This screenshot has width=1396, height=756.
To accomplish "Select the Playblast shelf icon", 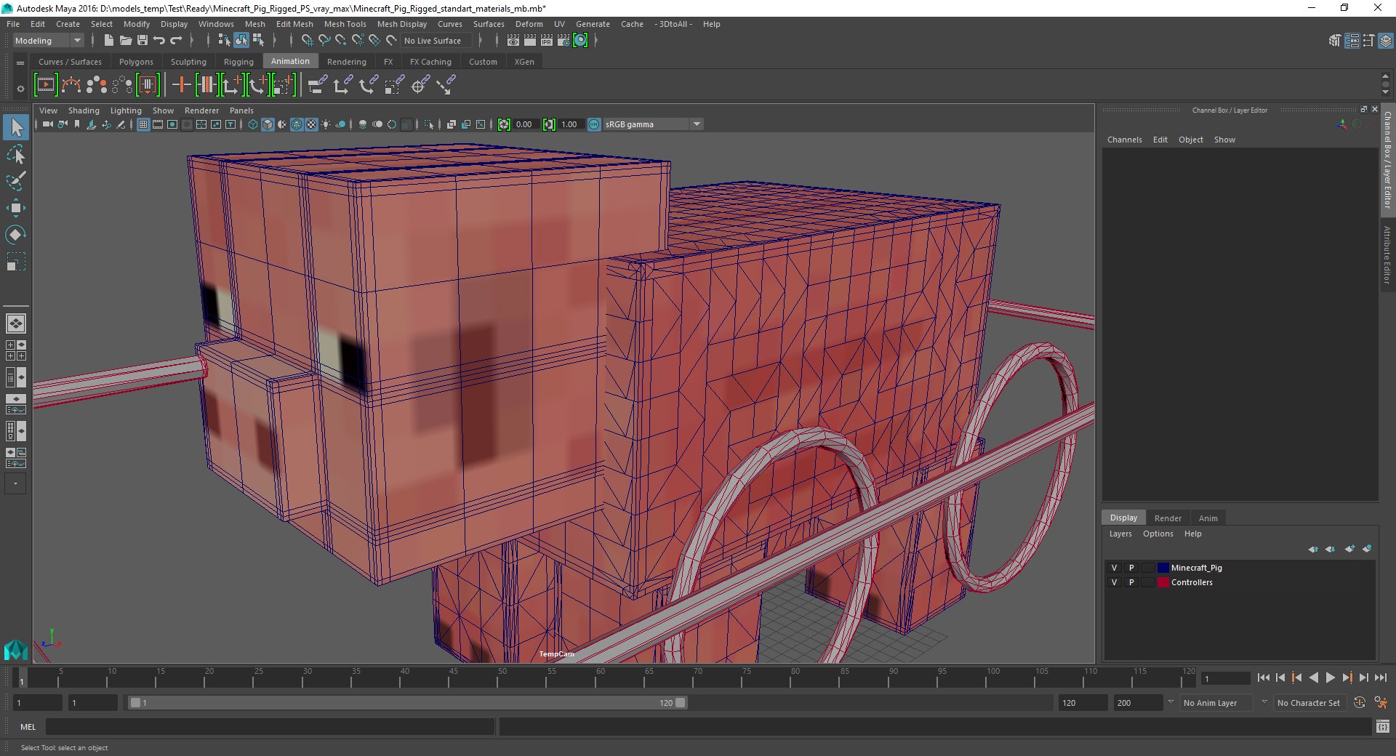I will click(x=45, y=85).
